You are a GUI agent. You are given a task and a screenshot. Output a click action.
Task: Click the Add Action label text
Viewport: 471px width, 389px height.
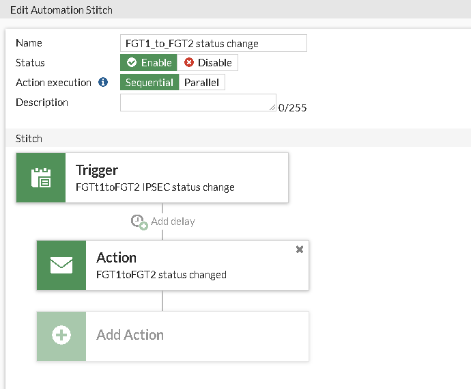pyautogui.click(x=130, y=335)
